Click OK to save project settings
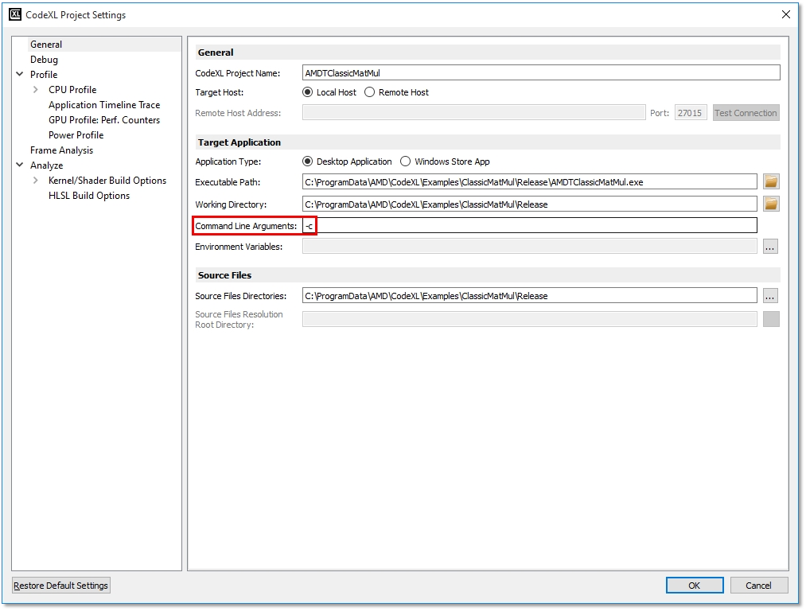 (x=695, y=586)
